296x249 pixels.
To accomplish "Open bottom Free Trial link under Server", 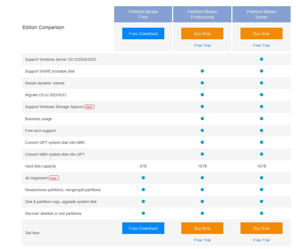I will coord(261,240).
